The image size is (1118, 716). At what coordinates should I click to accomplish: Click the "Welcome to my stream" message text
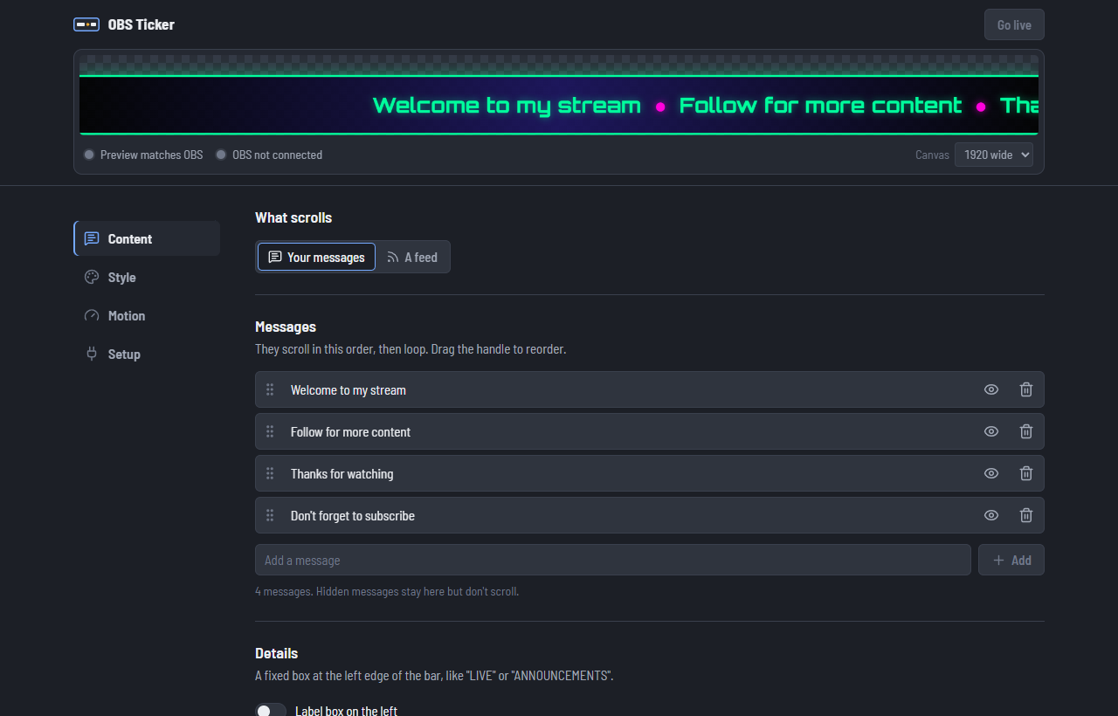(349, 389)
